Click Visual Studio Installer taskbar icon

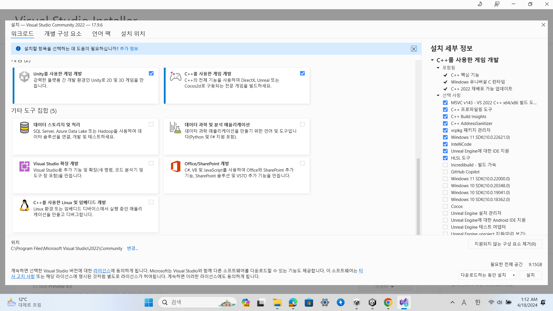point(404,302)
